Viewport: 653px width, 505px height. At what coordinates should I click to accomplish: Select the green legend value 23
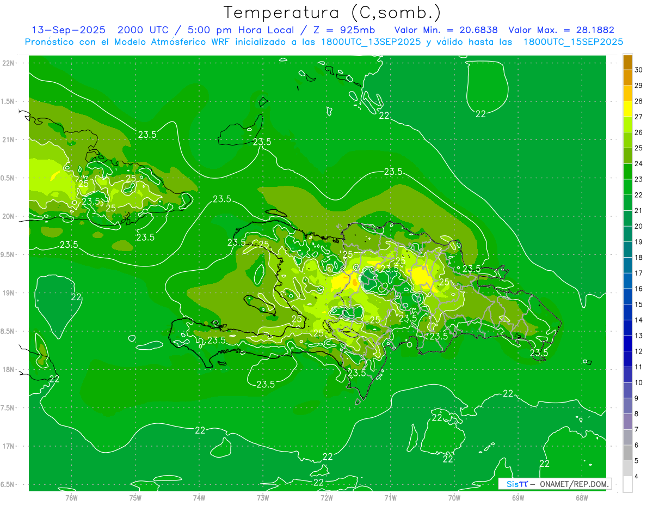(x=638, y=179)
